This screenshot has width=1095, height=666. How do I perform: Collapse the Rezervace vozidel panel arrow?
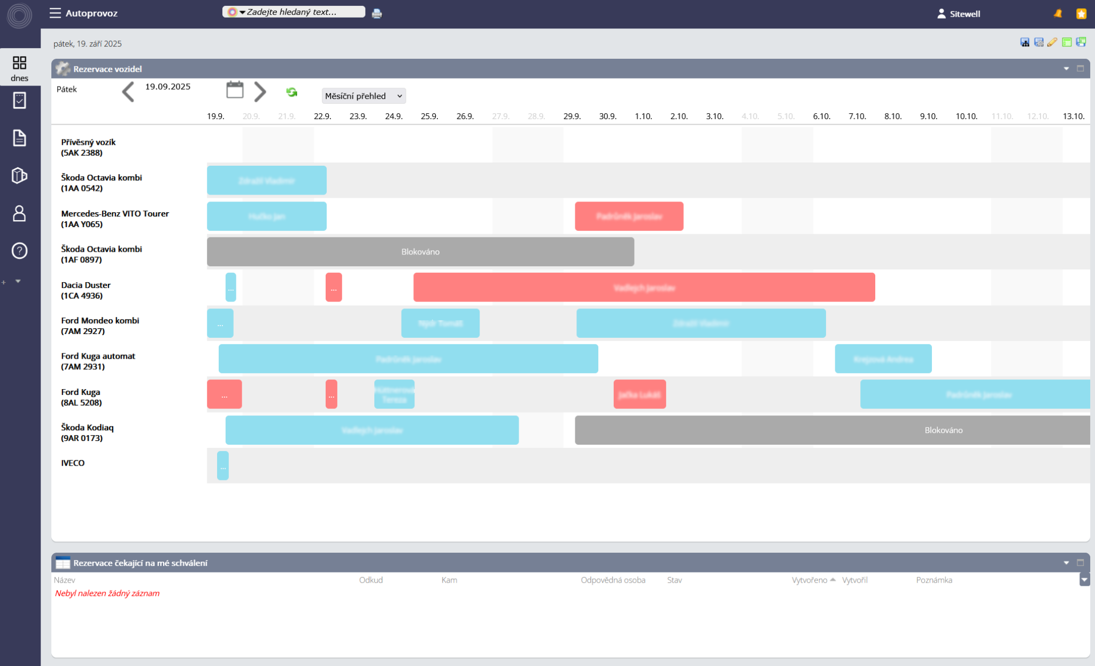[x=1066, y=68]
